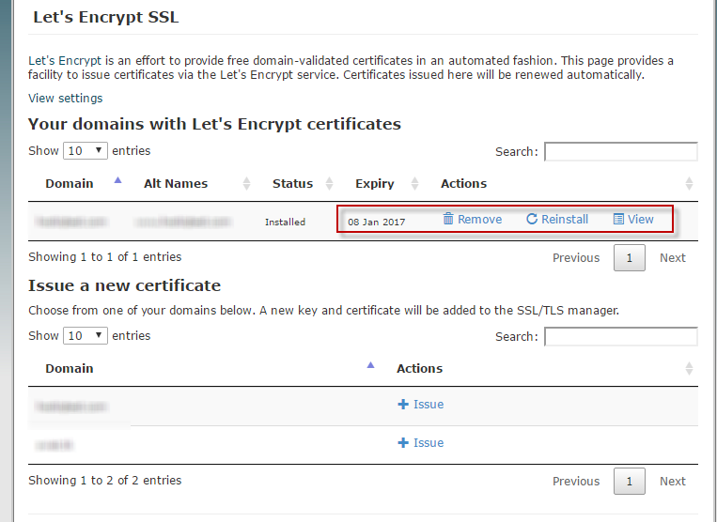Click Previous in the certificates table pagination
The height and width of the screenshot is (522, 717).
click(x=576, y=257)
